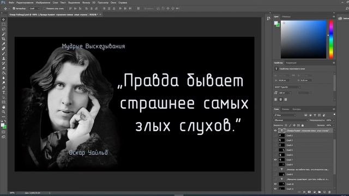Select the Path Selection tool
This screenshot has height=196, width=349.
pyautogui.click(x=4, y=97)
